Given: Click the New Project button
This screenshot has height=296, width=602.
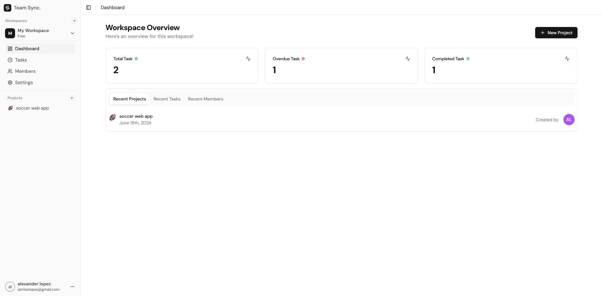Looking at the screenshot, I should (x=556, y=33).
